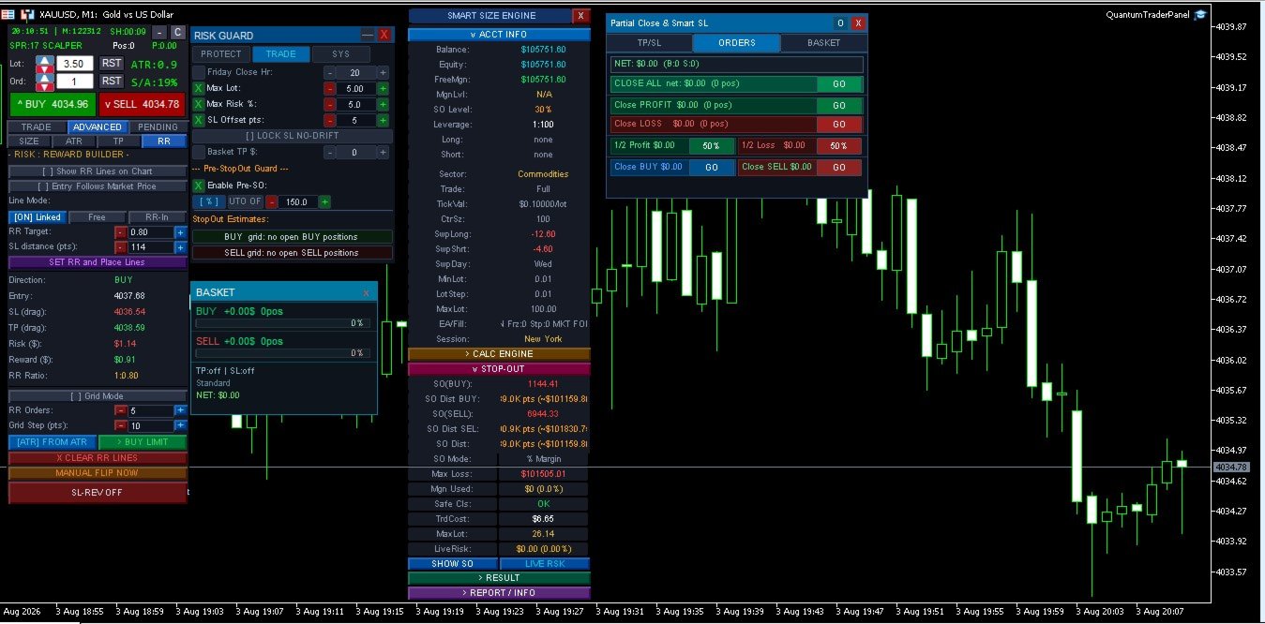The width and height of the screenshot is (1265, 624).
Task: Click the Lot value input field
Action: tap(75, 64)
